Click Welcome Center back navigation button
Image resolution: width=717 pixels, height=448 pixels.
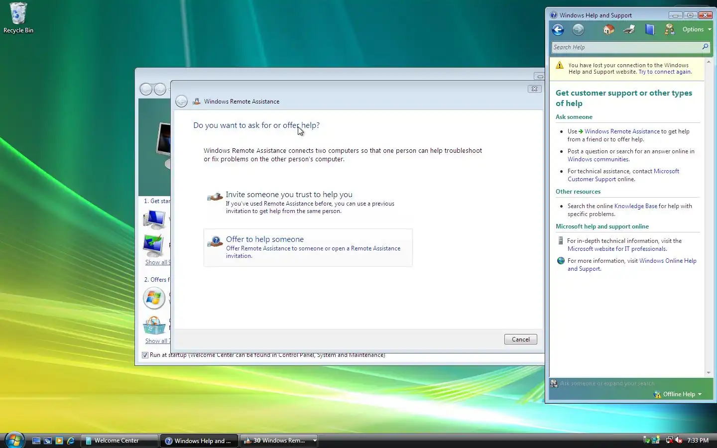coord(146,89)
